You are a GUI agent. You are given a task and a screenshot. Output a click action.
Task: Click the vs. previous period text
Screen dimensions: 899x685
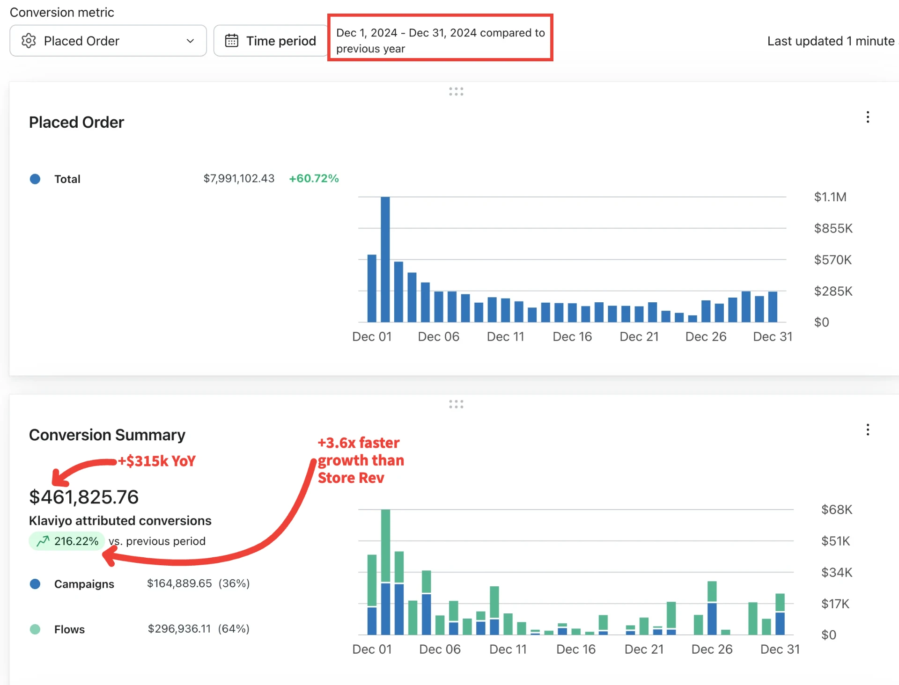[157, 541]
